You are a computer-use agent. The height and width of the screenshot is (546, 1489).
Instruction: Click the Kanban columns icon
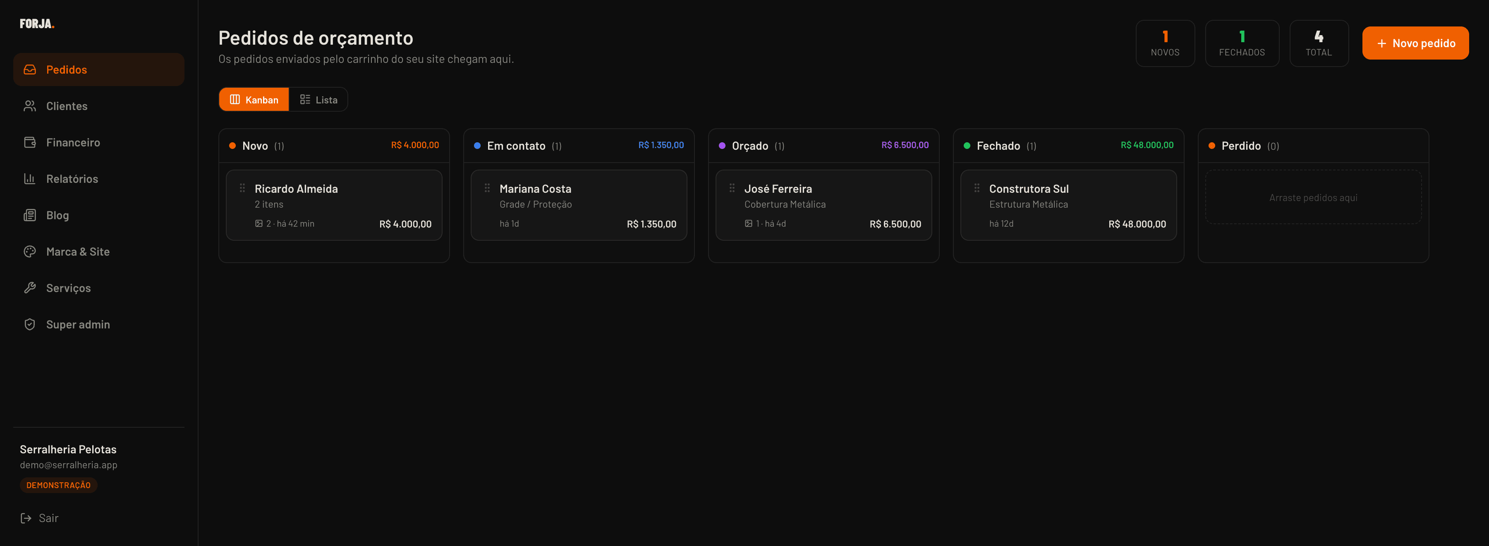[235, 99]
